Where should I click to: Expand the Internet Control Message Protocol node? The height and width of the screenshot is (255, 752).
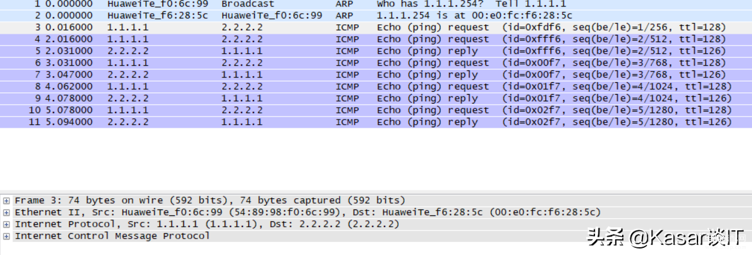pyautogui.click(x=6, y=236)
